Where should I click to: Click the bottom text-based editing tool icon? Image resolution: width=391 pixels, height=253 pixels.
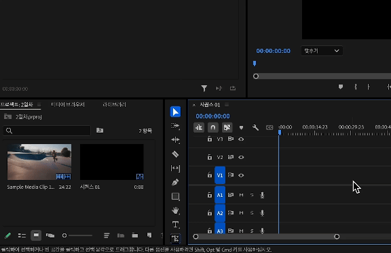(176, 239)
